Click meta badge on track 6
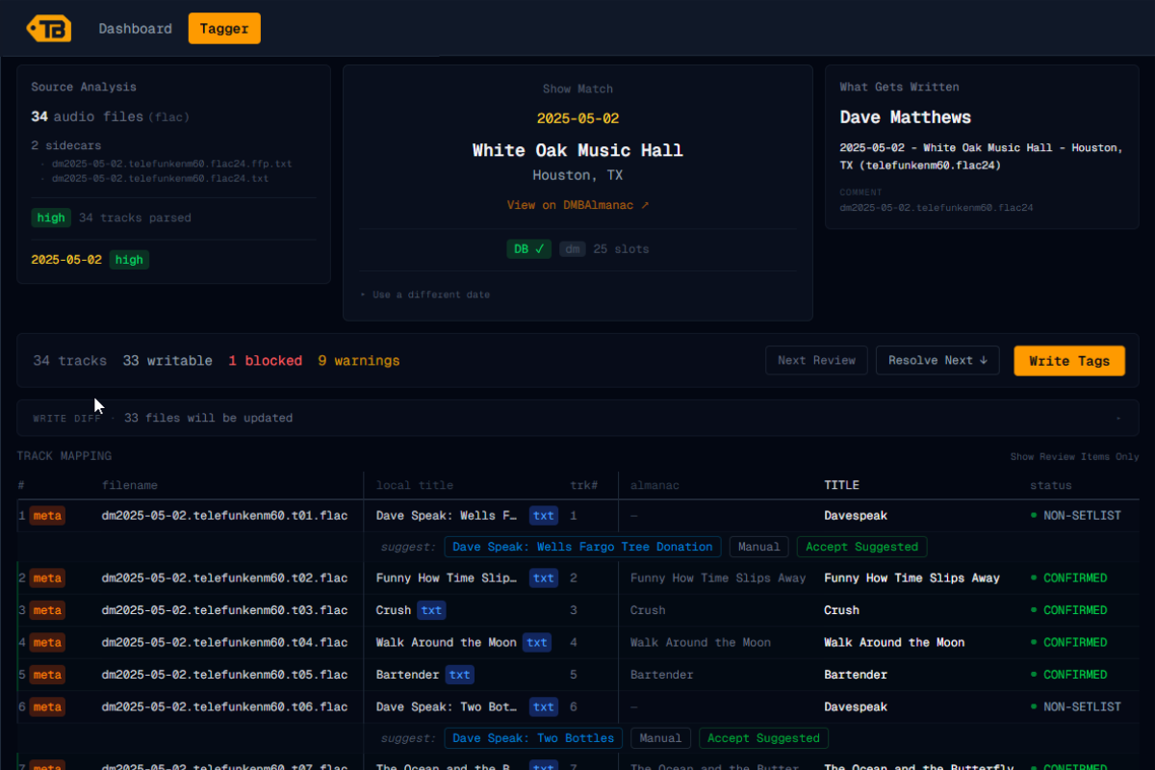Viewport: 1155px width, 770px height. (47, 707)
